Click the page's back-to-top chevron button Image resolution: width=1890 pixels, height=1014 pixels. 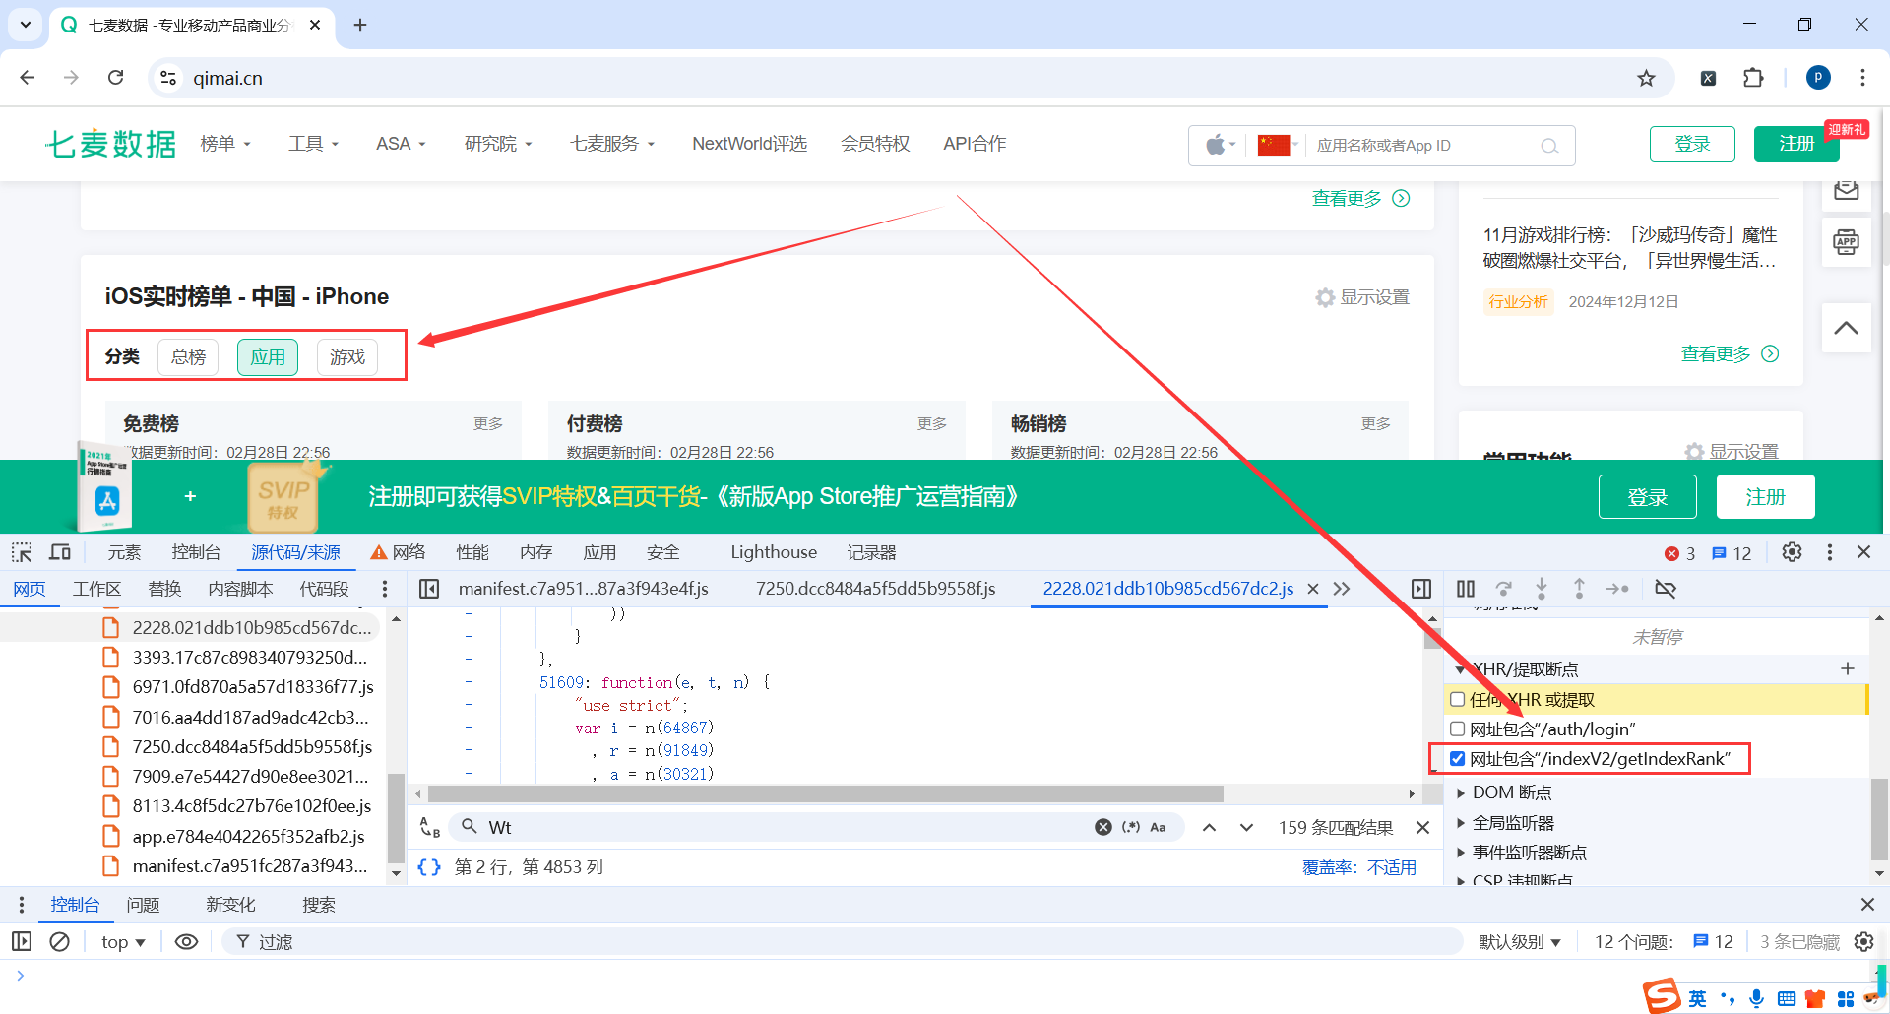pos(1847,328)
